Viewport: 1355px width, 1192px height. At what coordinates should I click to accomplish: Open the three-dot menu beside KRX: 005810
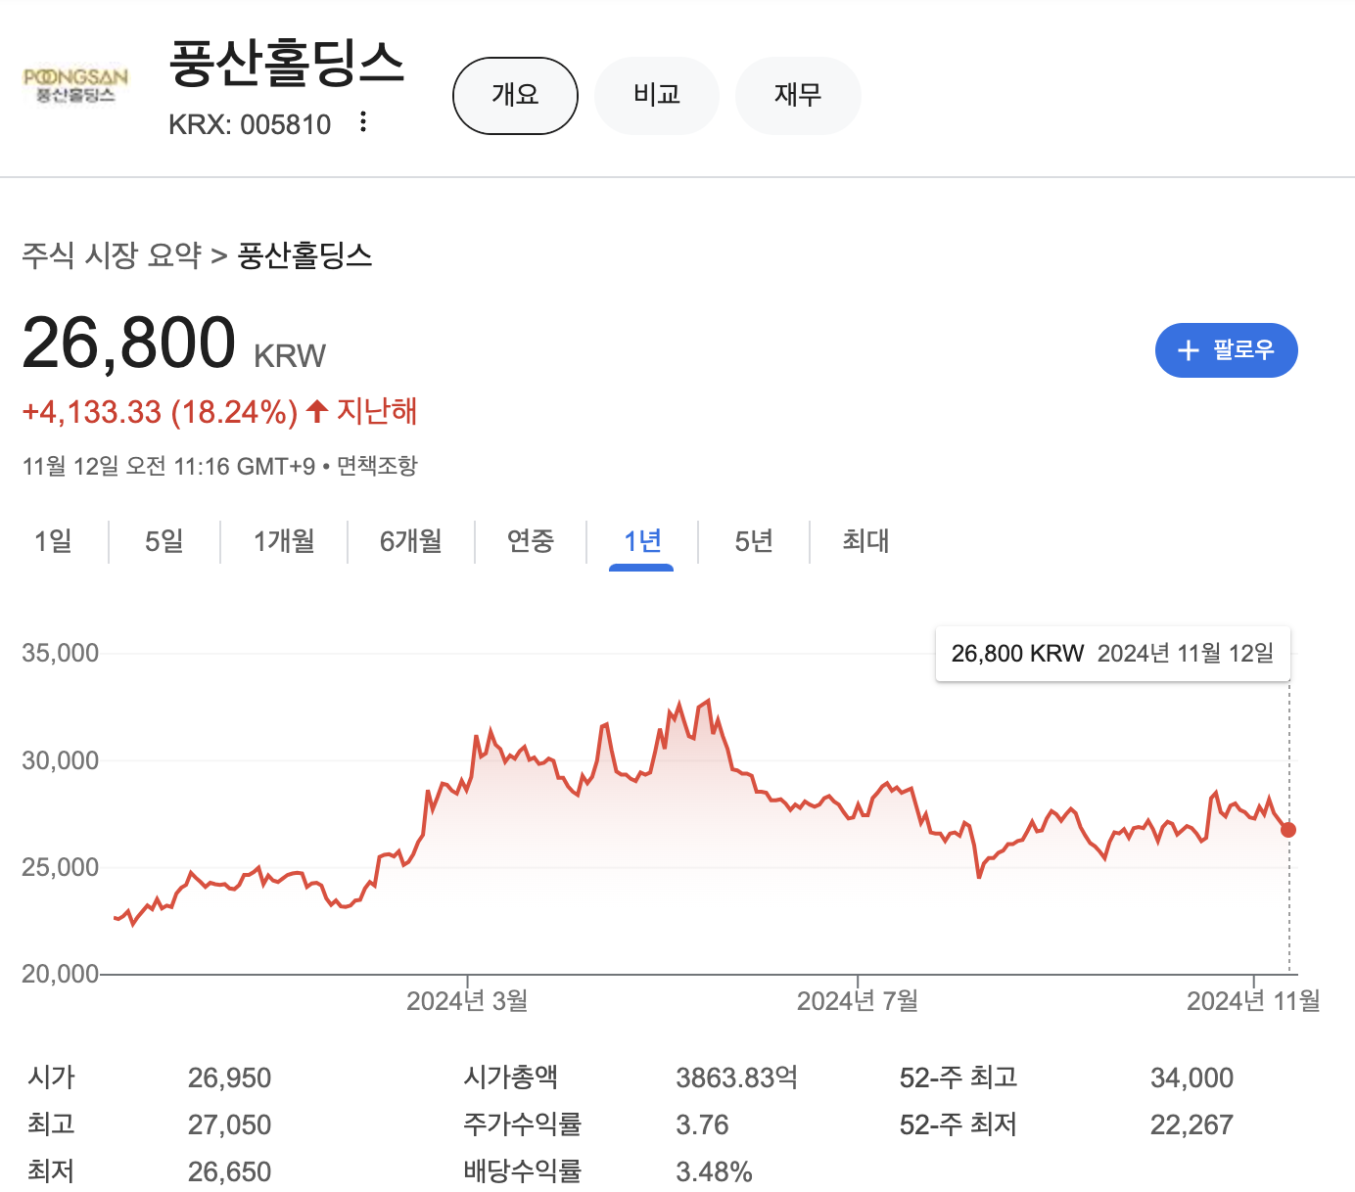coord(363,122)
